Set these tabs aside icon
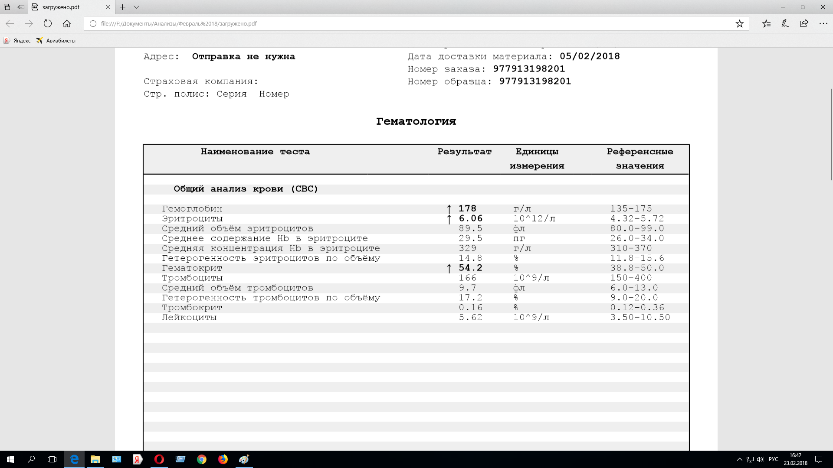 coord(21,7)
